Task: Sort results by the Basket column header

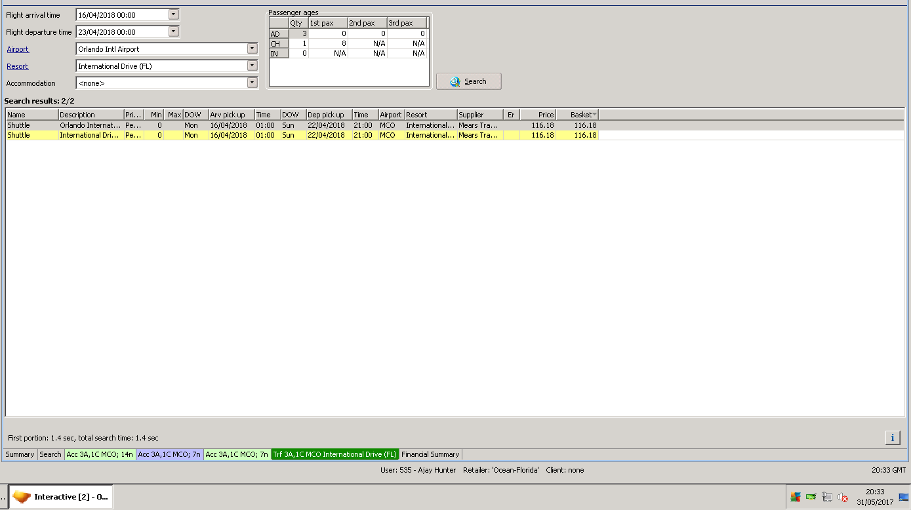Action: [577, 115]
